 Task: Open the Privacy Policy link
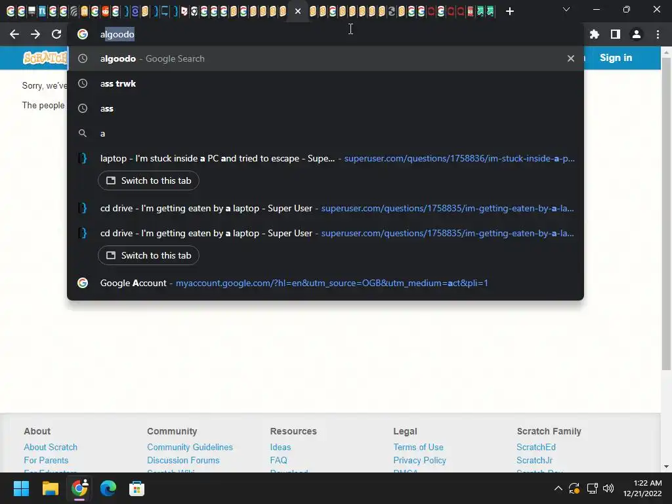point(419,460)
